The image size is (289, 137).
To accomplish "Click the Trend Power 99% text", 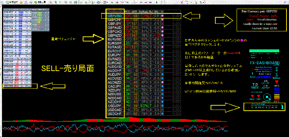I will (263, 16).
